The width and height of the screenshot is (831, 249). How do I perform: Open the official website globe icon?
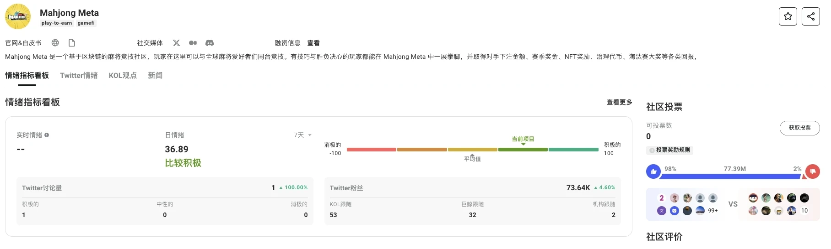point(55,43)
